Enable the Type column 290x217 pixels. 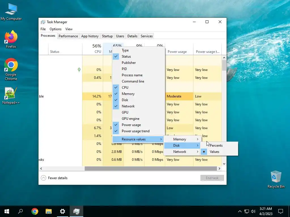(138, 50)
